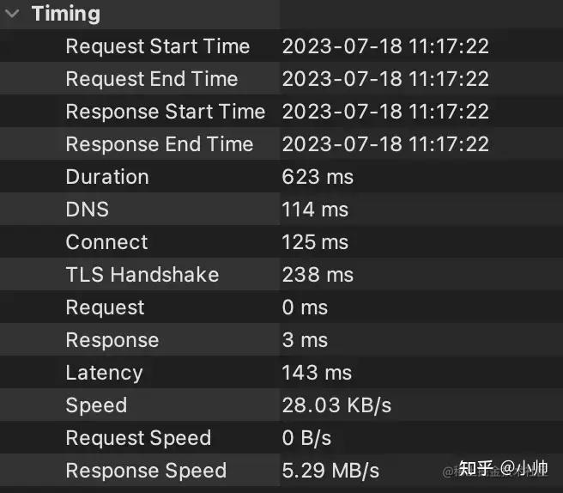This screenshot has width=563, height=493.
Task: Click the TLS Handshake label
Action: [142, 275]
